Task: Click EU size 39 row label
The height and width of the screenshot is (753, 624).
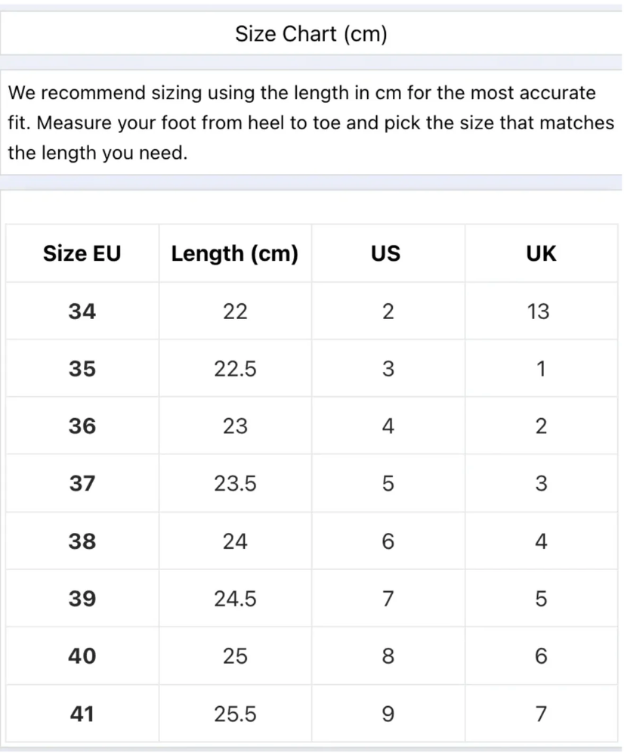Action: 82,598
